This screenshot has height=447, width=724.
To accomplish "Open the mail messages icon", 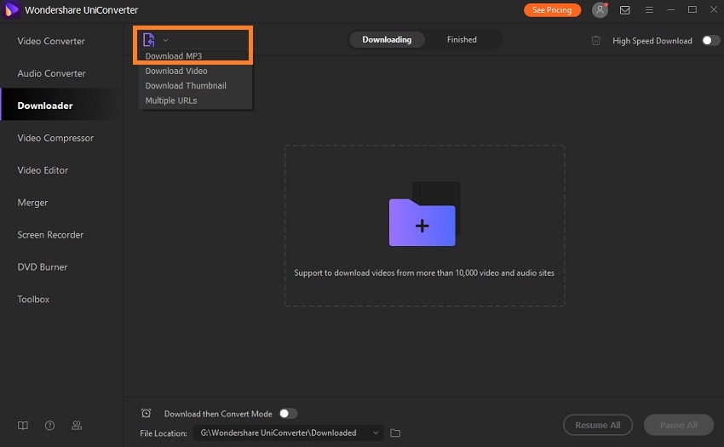I will pyautogui.click(x=624, y=9).
